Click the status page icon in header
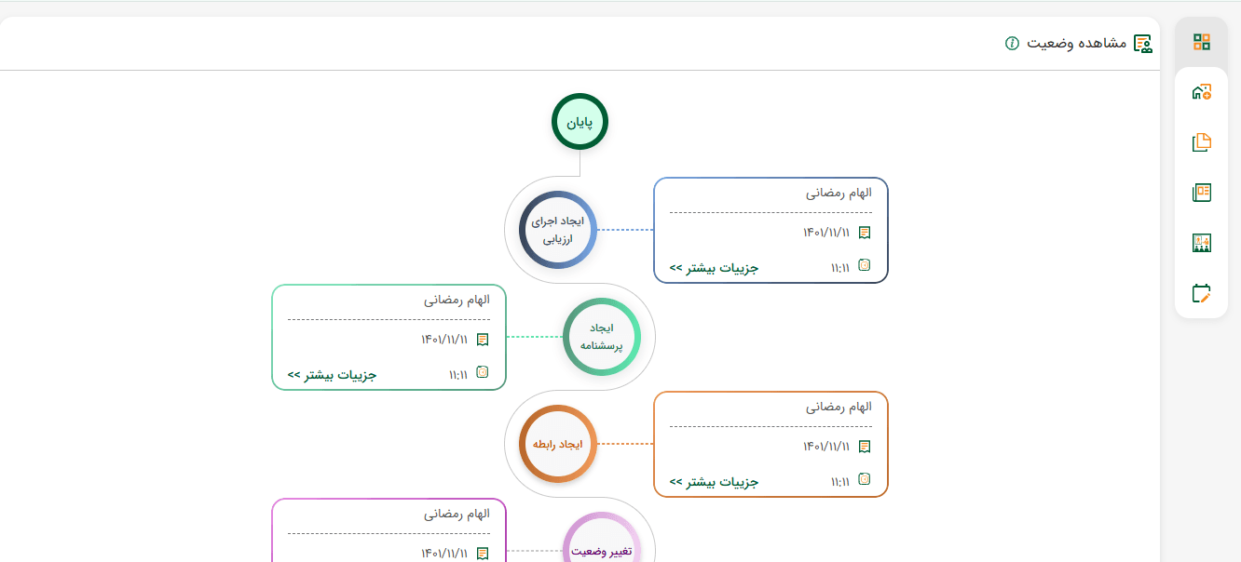The height and width of the screenshot is (562, 1241). (x=1142, y=44)
